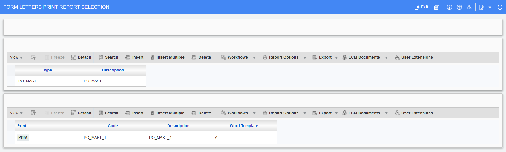Click the query-by-example icon in lower toolbar
Image resolution: width=506 pixels, height=152 pixels.
[x=33, y=113]
